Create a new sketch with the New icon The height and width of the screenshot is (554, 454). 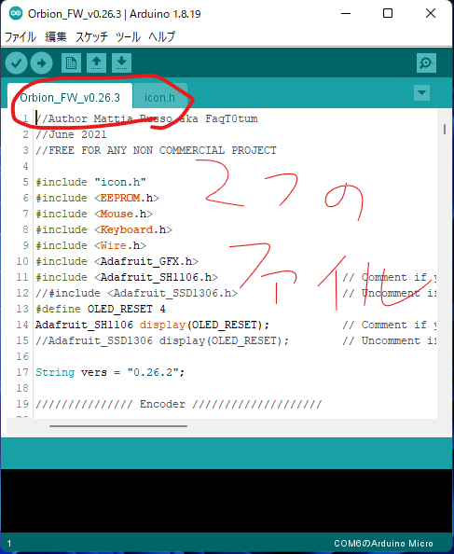point(71,63)
